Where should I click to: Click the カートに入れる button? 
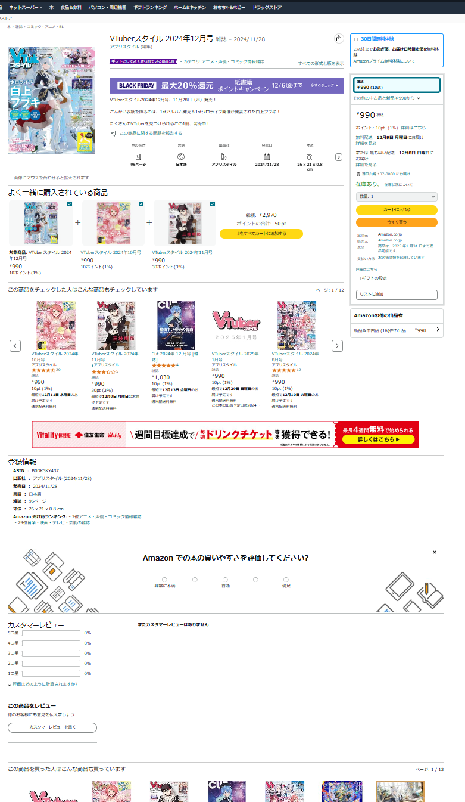(397, 210)
